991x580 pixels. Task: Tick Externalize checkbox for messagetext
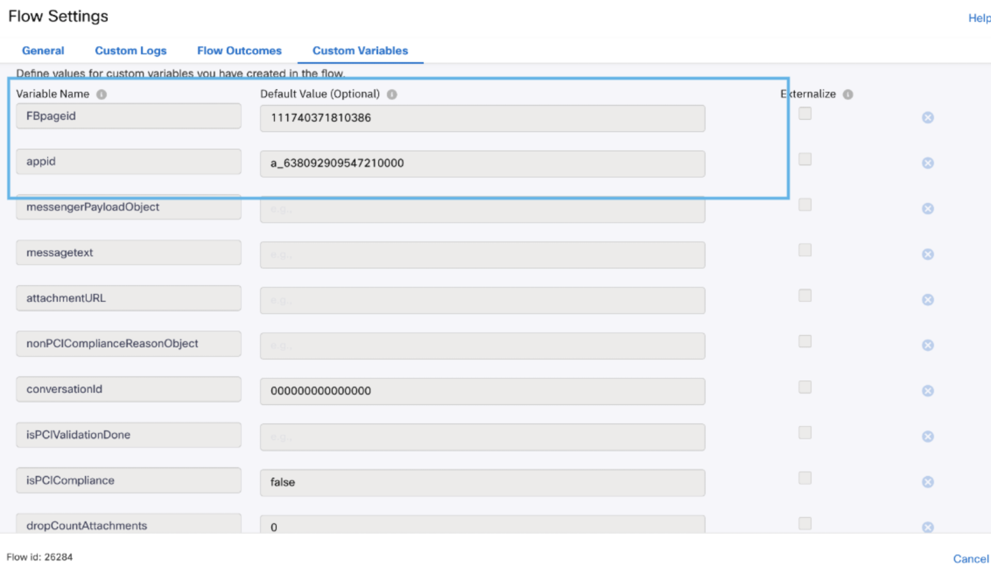click(x=805, y=250)
